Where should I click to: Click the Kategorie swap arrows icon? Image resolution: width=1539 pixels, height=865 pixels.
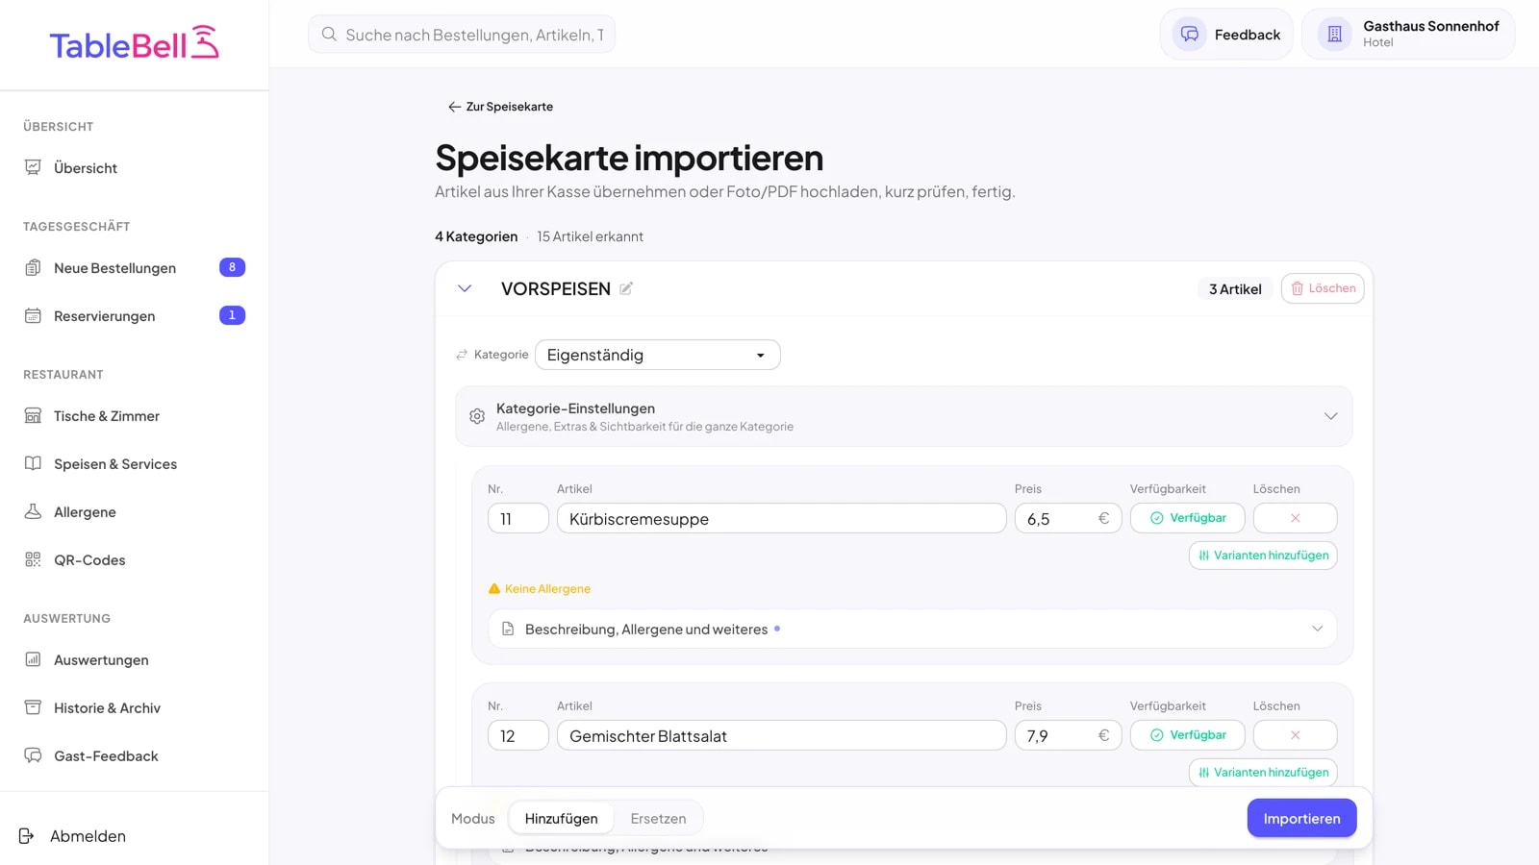click(x=462, y=355)
